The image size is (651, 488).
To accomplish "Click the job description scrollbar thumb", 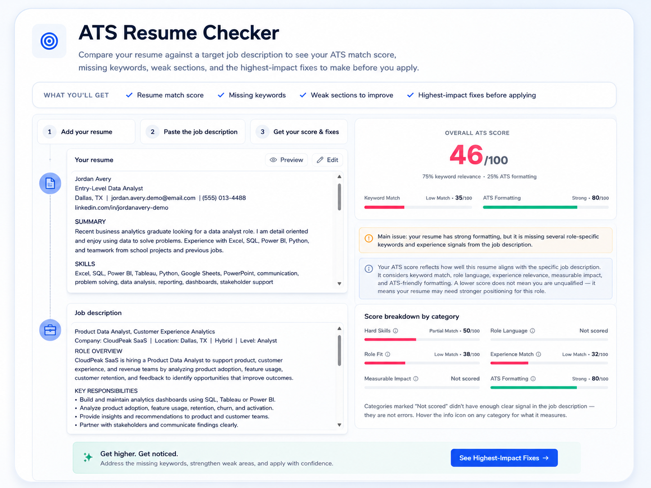I will click(x=339, y=350).
